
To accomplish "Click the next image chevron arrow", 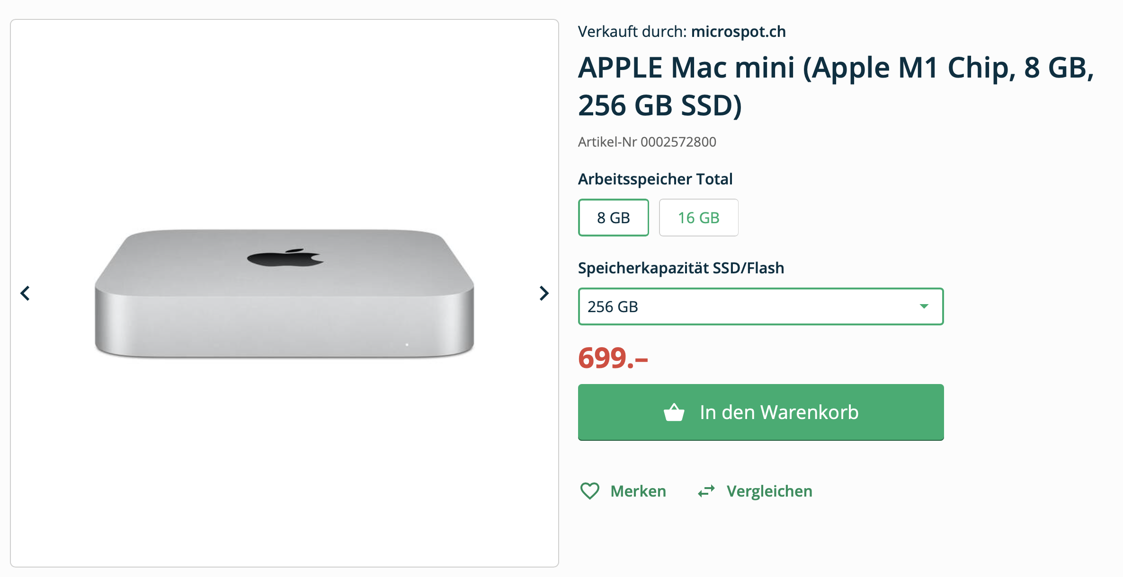I will click(544, 293).
